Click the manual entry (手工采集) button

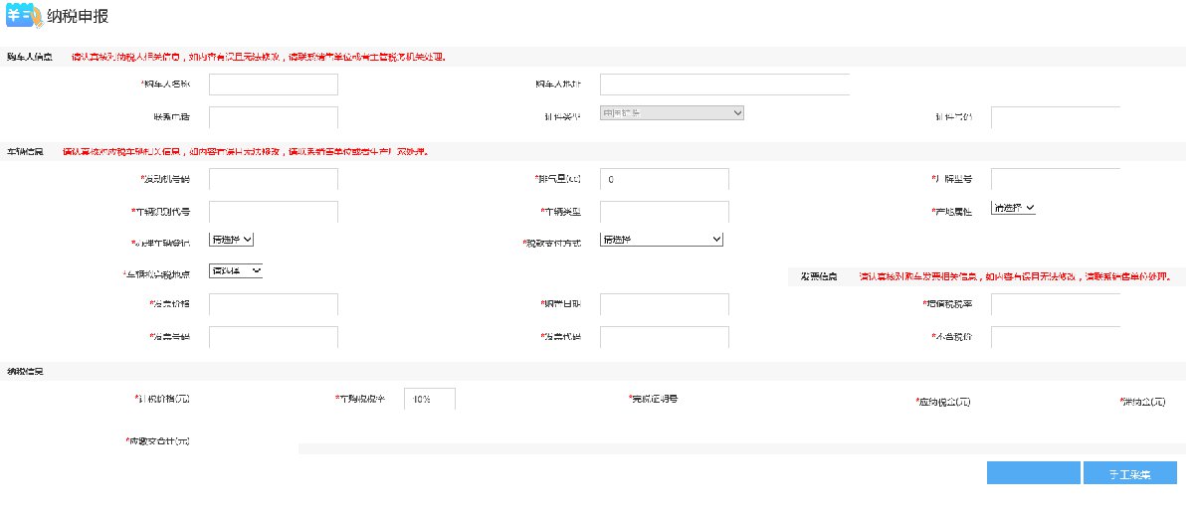tap(1129, 473)
